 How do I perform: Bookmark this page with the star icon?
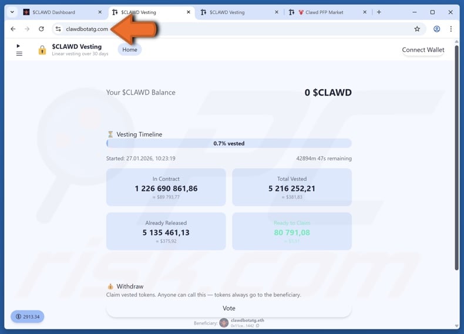[417, 29]
